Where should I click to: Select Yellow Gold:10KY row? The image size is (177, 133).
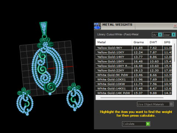[134, 52]
